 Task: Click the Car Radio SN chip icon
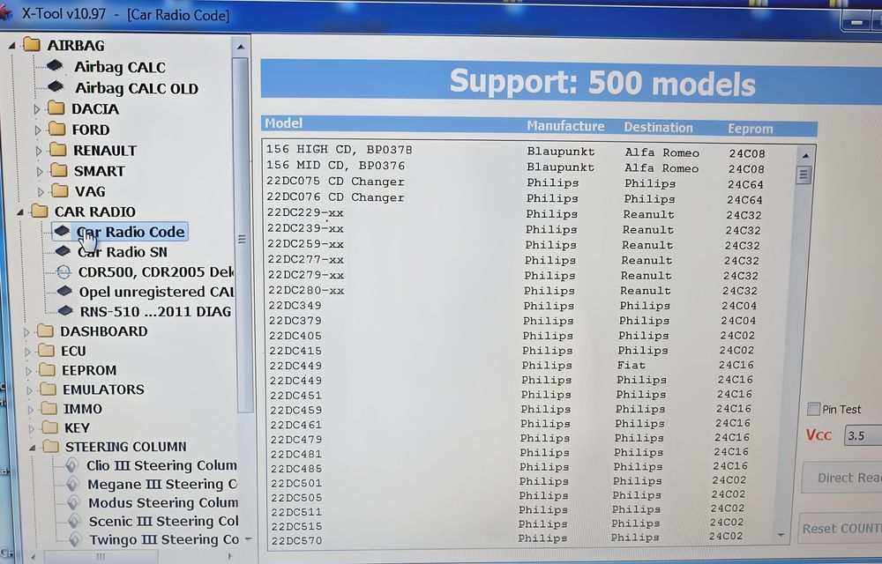[63, 250]
